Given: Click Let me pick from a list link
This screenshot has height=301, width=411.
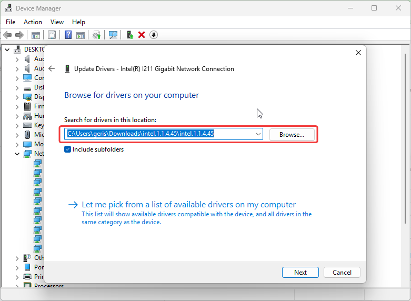Looking at the screenshot, I should point(189,205).
